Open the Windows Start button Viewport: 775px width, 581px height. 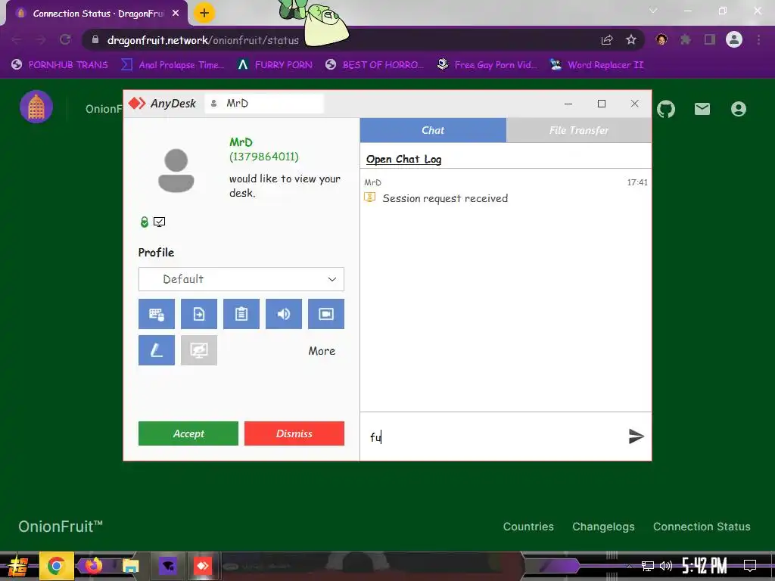[18, 566]
